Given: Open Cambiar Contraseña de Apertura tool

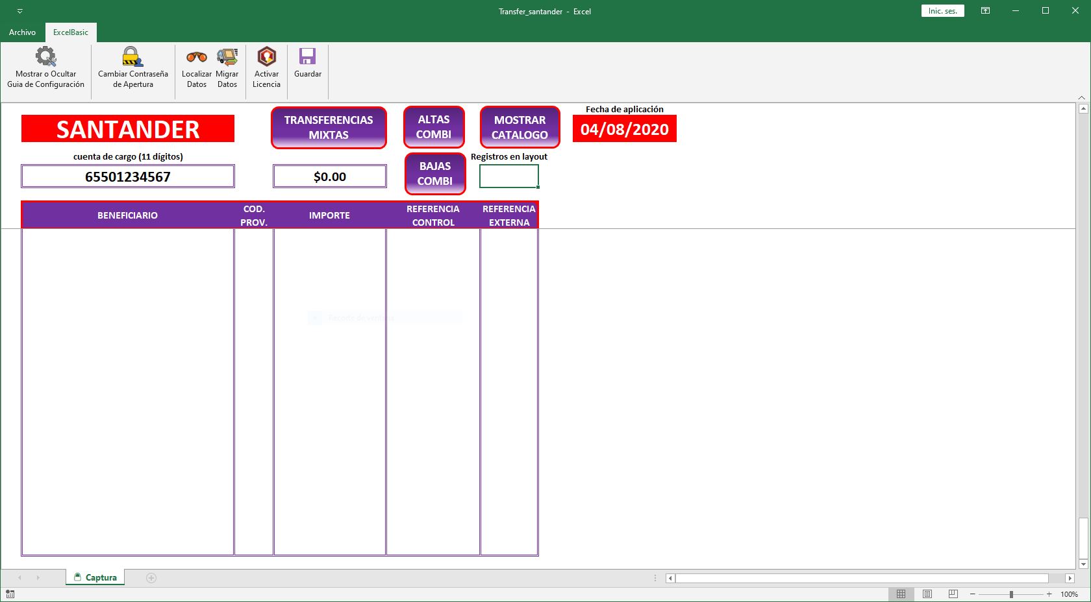Looking at the screenshot, I should [x=132, y=57].
